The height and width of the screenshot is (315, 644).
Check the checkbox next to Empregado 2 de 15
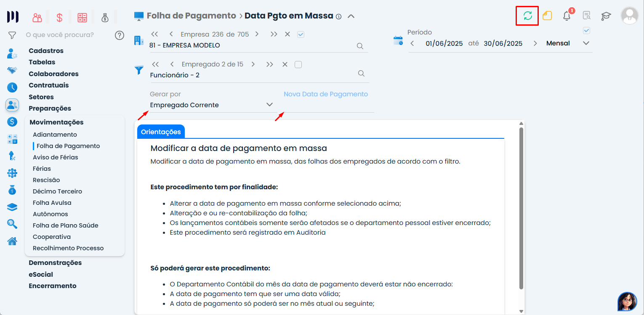[x=298, y=64]
